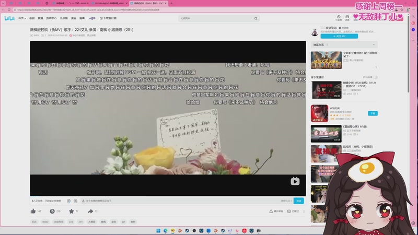Click the video frame showing flowers
Image resolution: width=418 pixels, height=235 pixels.
tap(168, 119)
